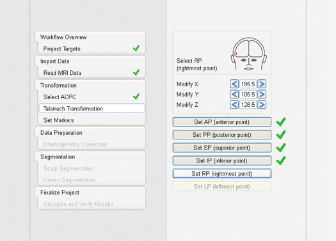Screen dimensions: 336x241
Task: Select the Talairach Transformation step
Action: coord(92,108)
